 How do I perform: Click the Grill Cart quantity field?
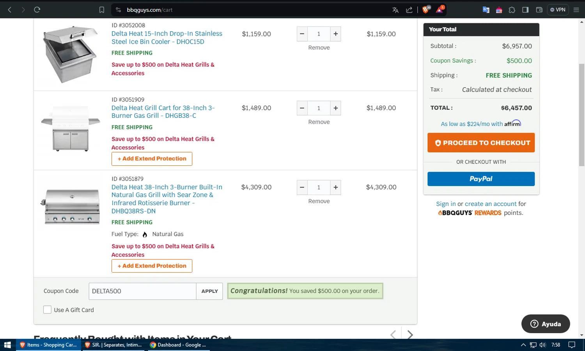[x=319, y=108]
